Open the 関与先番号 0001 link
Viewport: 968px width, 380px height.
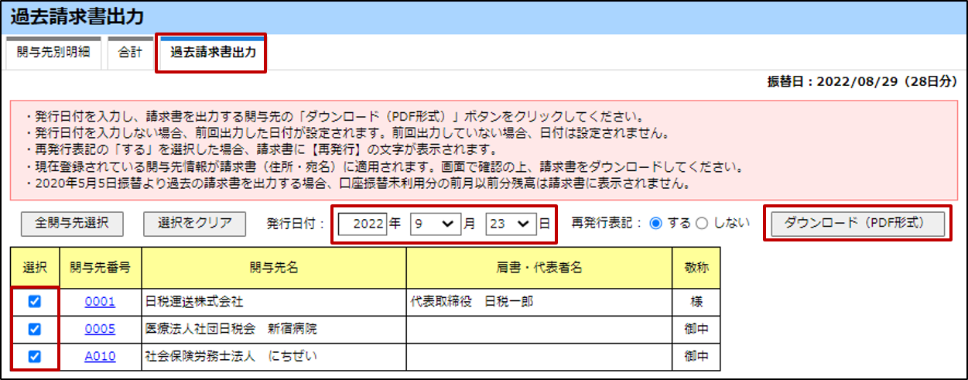tap(99, 302)
